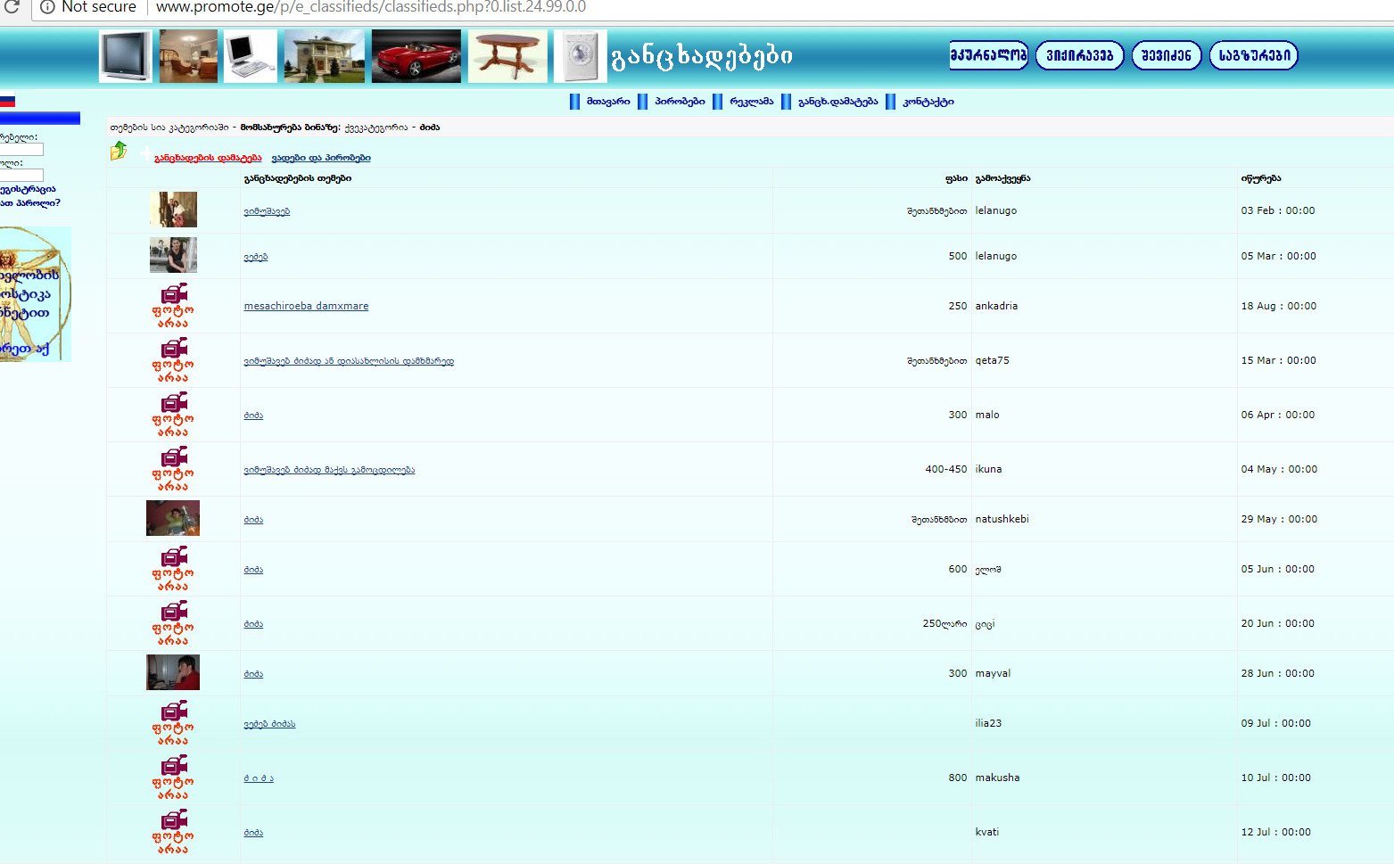Open the ძიძა listing posted by mayval
The image size is (1394, 864).
[x=253, y=674]
